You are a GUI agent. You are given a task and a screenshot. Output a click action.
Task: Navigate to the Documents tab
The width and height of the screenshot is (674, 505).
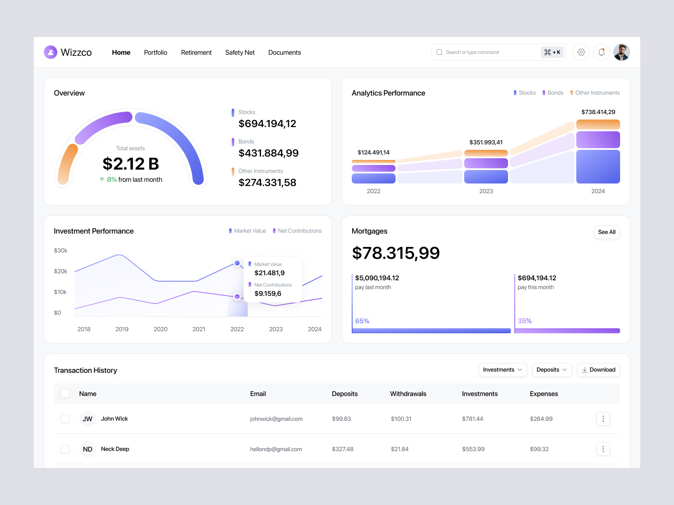pyautogui.click(x=285, y=53)
